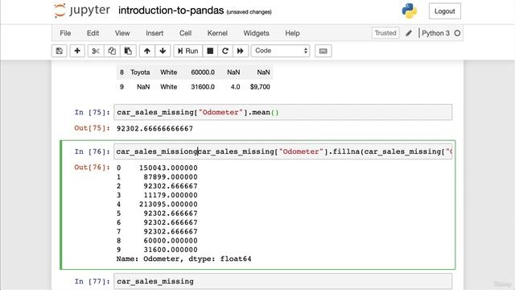515x290 pixels.
Task: Click the Jupyter logo
Action: tap(82, 10)
